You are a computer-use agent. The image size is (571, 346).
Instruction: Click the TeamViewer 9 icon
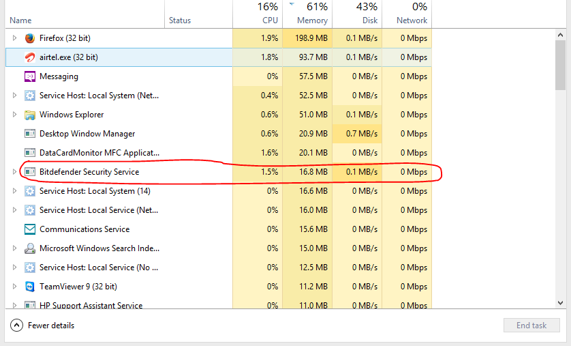30,286
